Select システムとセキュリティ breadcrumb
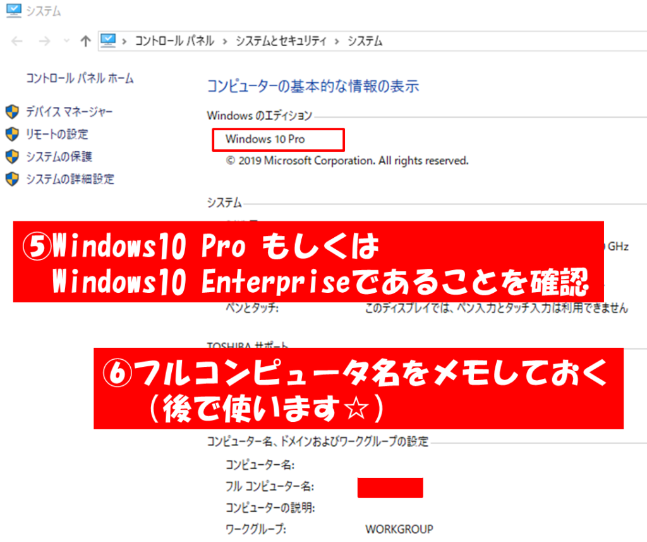Viewport: 647px width, 542px height. coord(281,41)
